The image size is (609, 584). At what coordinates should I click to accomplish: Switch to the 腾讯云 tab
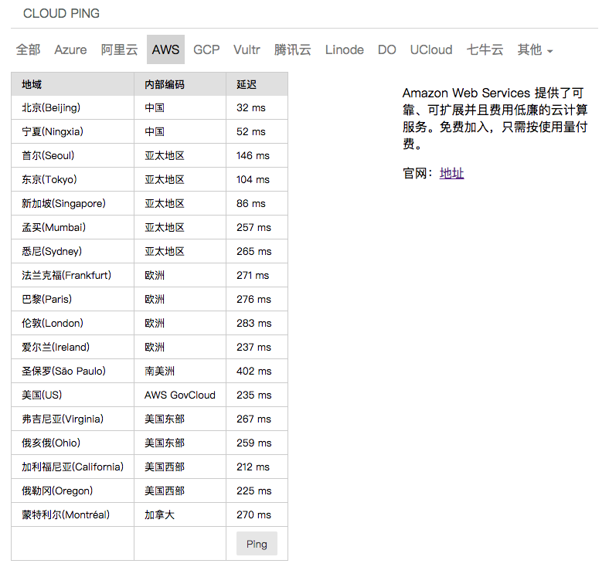(292, 49)
